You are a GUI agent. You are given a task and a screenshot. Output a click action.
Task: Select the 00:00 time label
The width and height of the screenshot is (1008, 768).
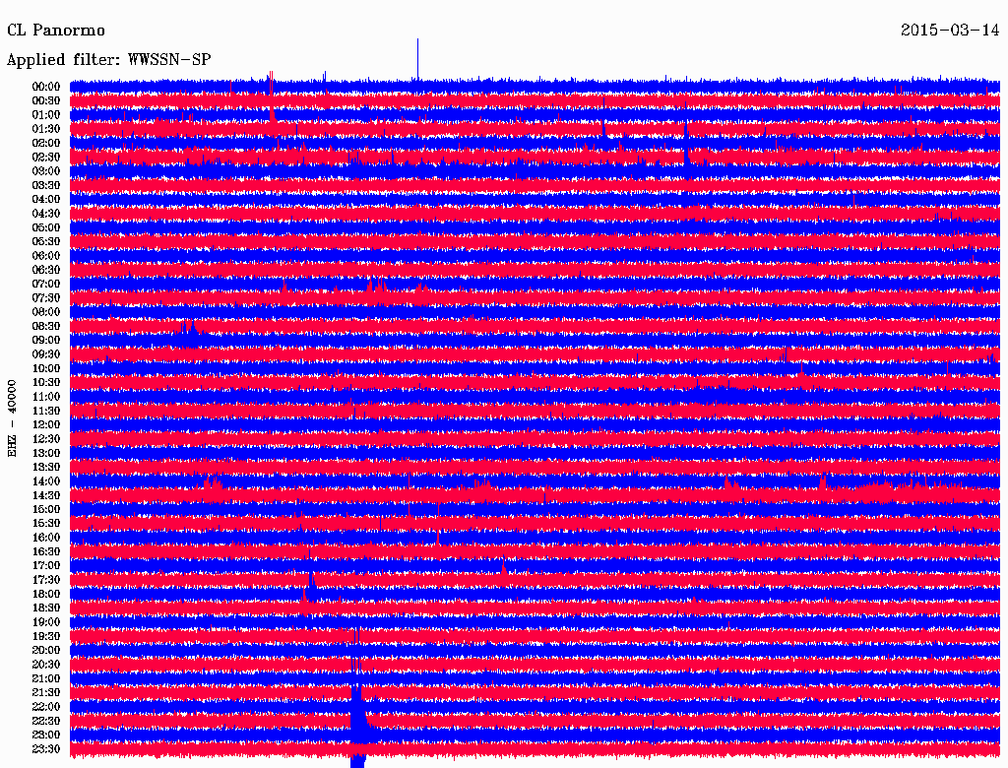pos(46,87)
